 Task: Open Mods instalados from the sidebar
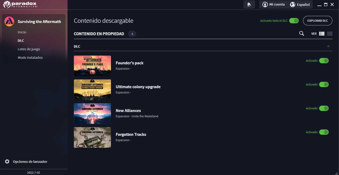click(x=30, y=57)
